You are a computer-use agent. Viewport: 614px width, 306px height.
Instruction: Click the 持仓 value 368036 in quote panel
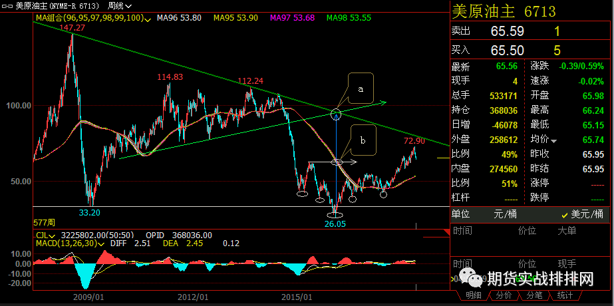click(504, 110)
